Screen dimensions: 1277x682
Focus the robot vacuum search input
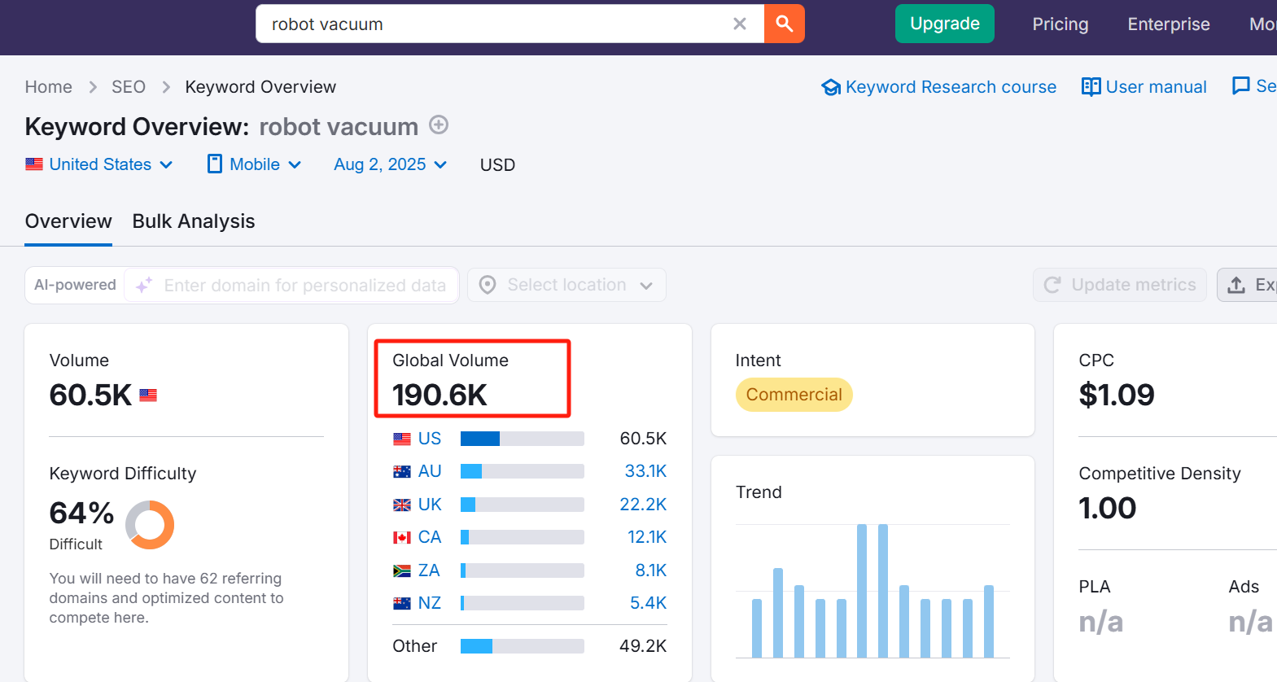pyautogui.click(x=496, y=24)
